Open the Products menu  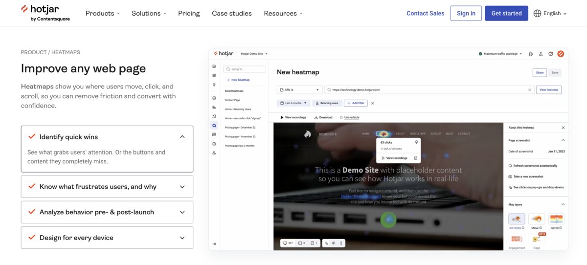click(x=102, y=13)
